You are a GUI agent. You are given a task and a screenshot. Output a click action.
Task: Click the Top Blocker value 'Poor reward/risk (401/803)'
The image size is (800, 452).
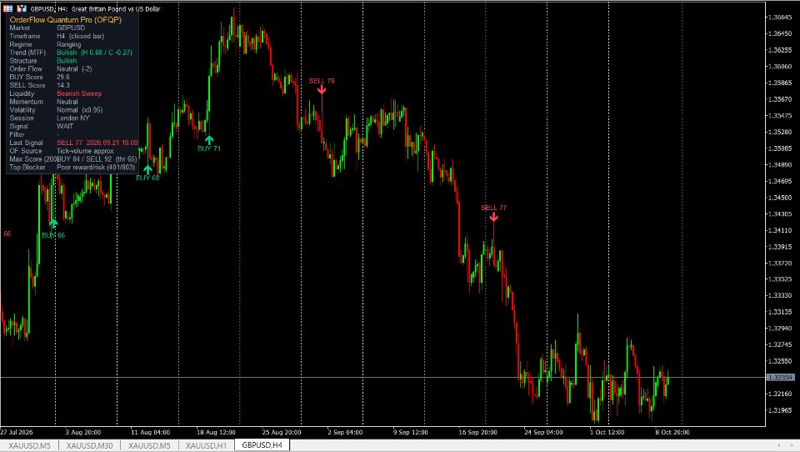pos(96,167)
